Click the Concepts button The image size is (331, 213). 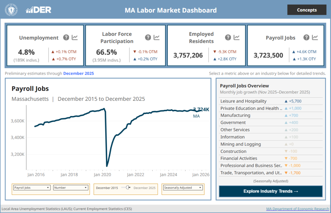click(307, 10)
